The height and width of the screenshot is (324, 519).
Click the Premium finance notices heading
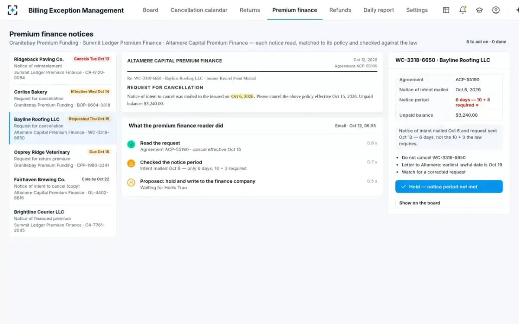[51, 34]
